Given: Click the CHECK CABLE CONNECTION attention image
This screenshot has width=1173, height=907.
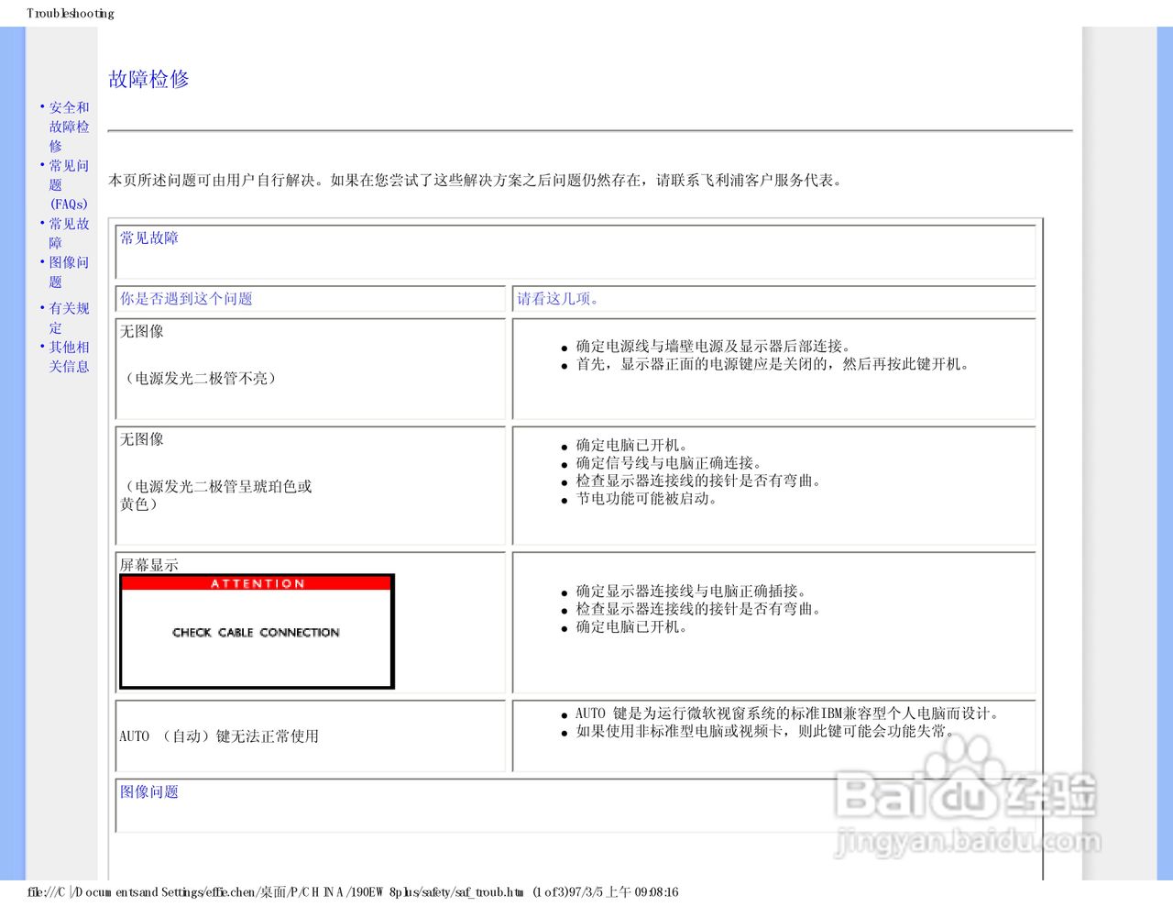Looking at the screenshot, I should [257, 632].
